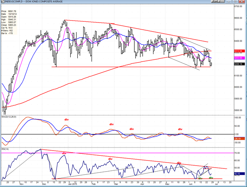This screenshot has width=247, height=187.
Task: Click the 100.00 MACD axis label
Action: pos(238,118)
